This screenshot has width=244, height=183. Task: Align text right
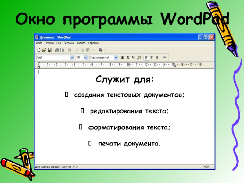tap(157, 58)
